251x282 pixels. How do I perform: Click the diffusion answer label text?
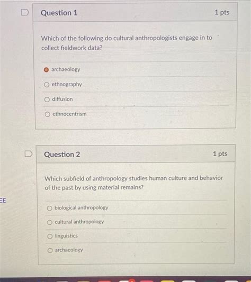[62, 99]
